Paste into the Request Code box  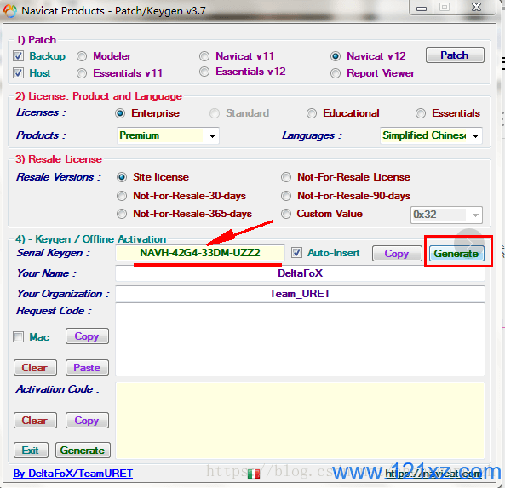[87, 368]
